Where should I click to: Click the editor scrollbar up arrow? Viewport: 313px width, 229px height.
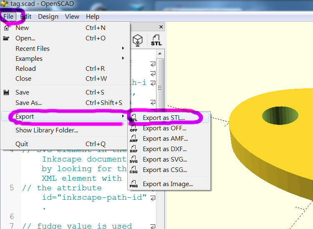160,54
